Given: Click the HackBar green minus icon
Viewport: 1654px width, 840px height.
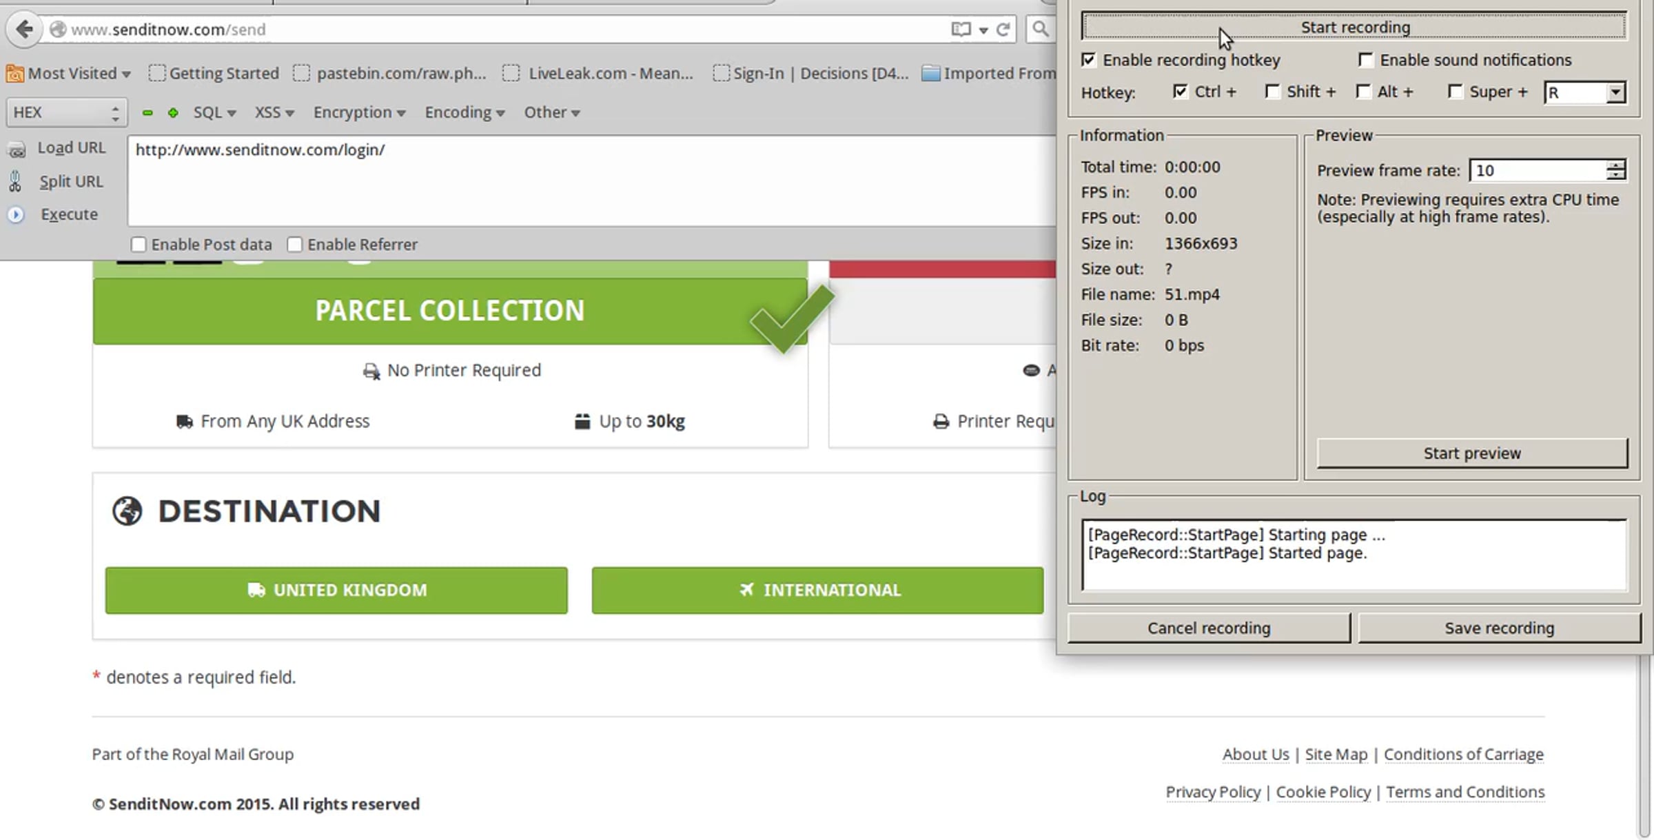Looking at the screenshot, I should pyautogui.click(x=147, y=112).
